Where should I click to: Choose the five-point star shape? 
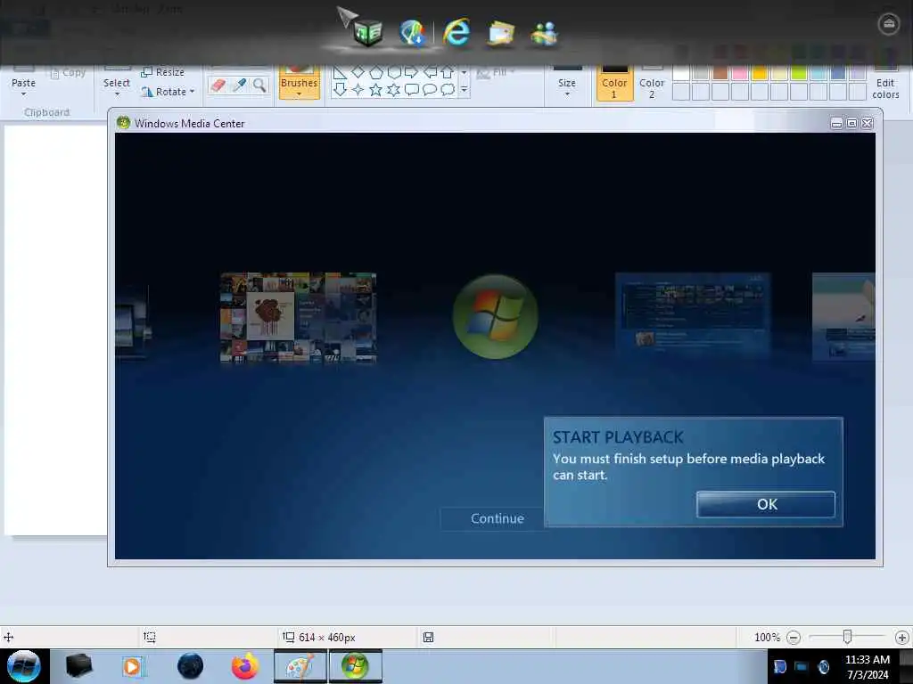click(376, 90)
